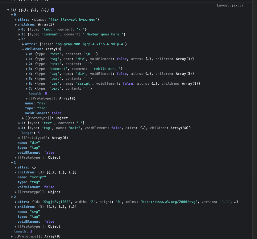Image resolution: width=257 pixels, height=239 pixels.
Task: Click the 'http://www.w3.org/2000/svg' xmlns value
Action: pyautogui.click(x=169, y=202)
